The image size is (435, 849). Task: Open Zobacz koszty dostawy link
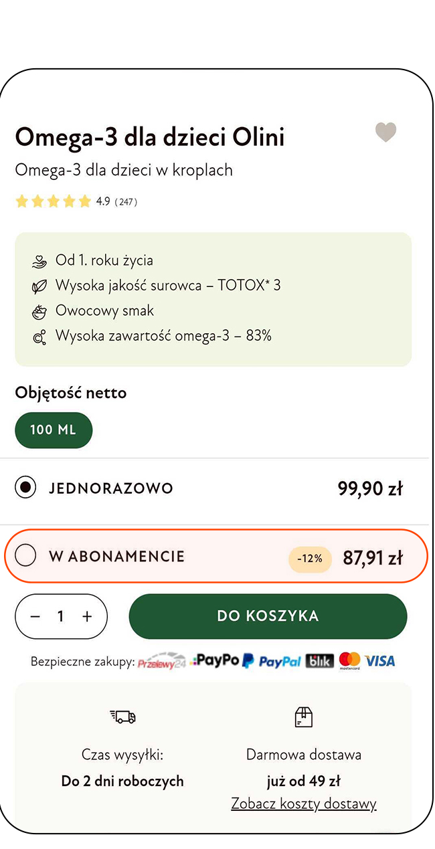[304, 804]
